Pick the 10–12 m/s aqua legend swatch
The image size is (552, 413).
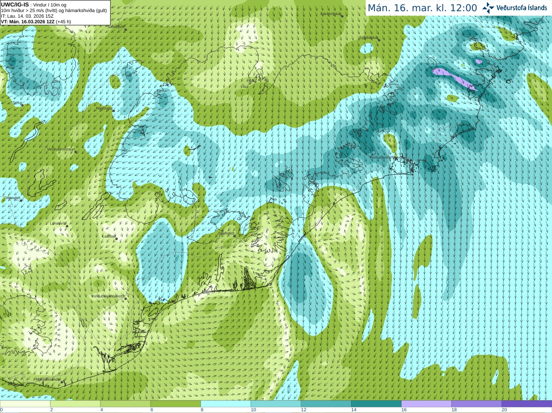coord(276,404)
